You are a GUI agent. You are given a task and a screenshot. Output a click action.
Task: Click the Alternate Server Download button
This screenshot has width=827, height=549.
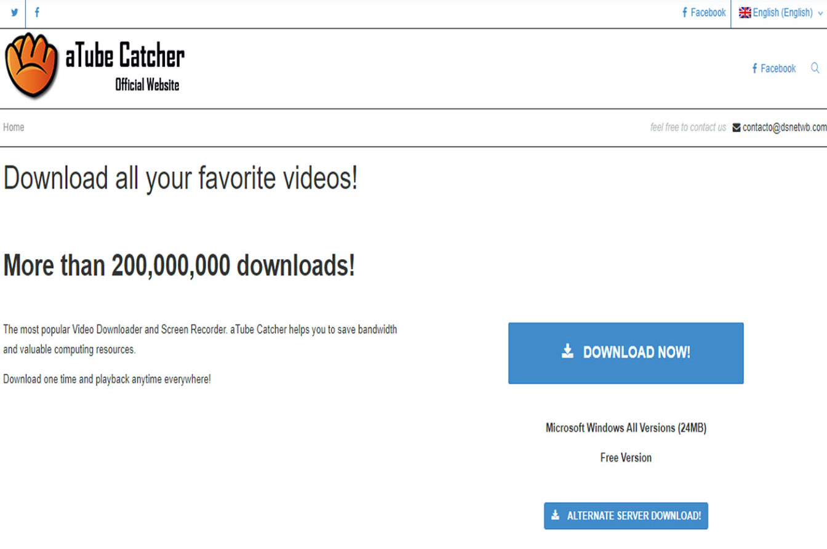click(x=626, y=516)
